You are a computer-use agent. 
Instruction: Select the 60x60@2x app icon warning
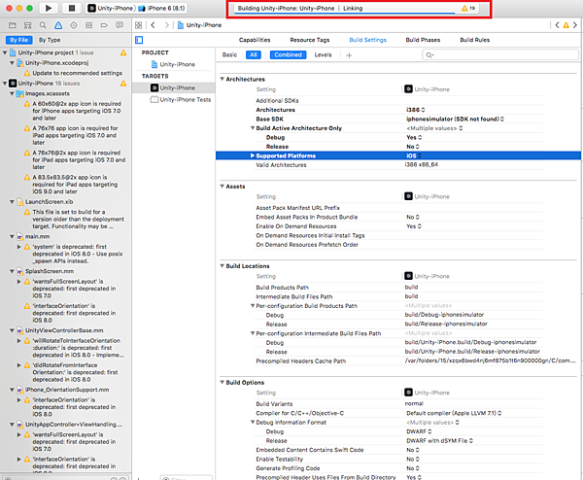[x=73, y=111]
